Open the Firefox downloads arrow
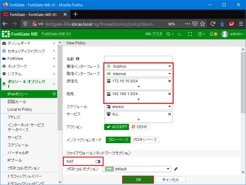This screenshot has height=185, width=246. pyautogui.click(x=222, y=24)
